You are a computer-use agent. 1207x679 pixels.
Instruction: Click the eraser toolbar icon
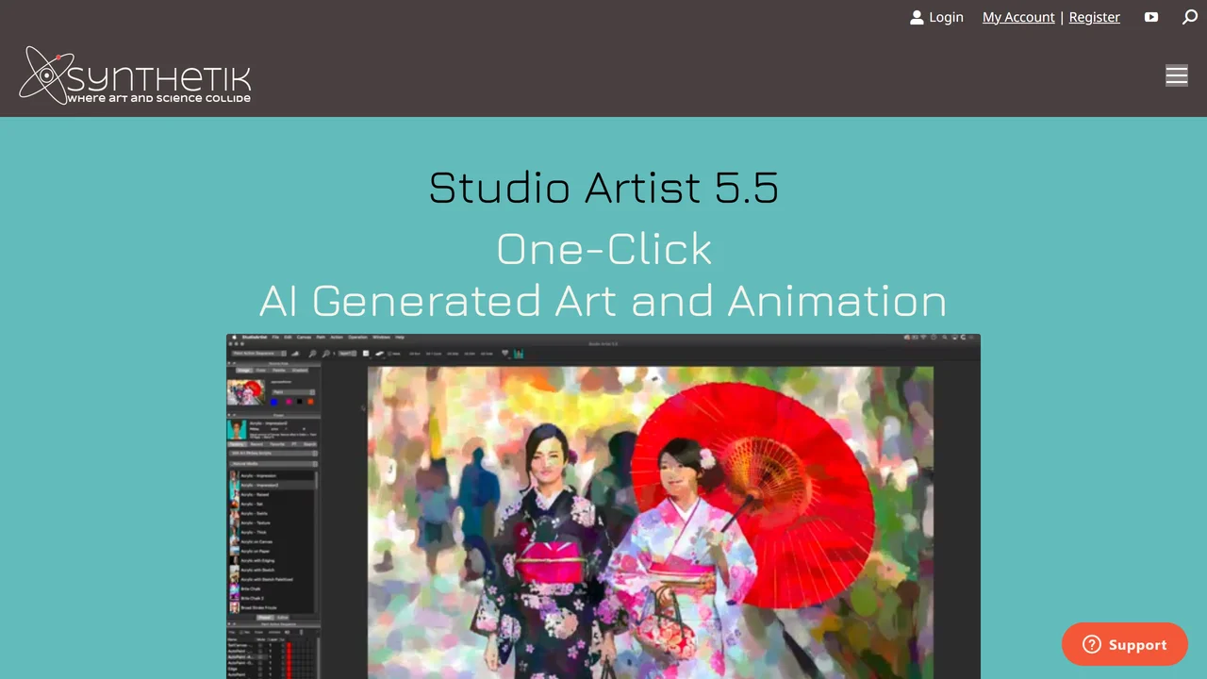coord(379,354)
